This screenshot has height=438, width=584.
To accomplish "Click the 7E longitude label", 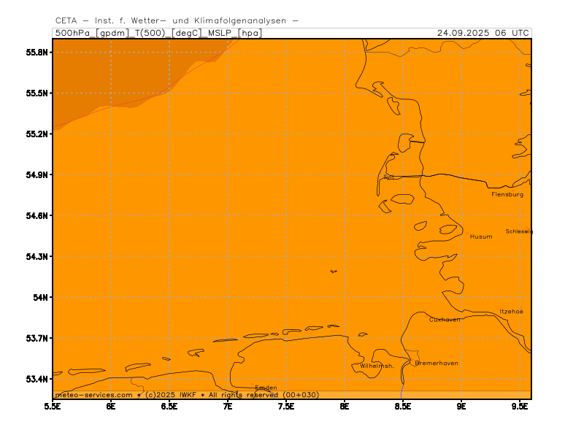I will (x=228, y=407).
